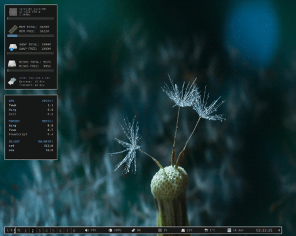The image size is (296, 236).
Task: Click the CPU usage icon next to 1%
Action: point(160,230)
